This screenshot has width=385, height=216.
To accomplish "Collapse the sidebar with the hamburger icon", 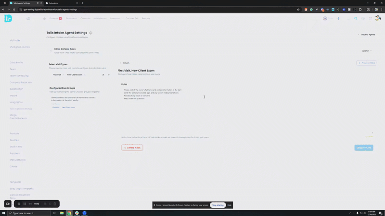I will (28, 18).
